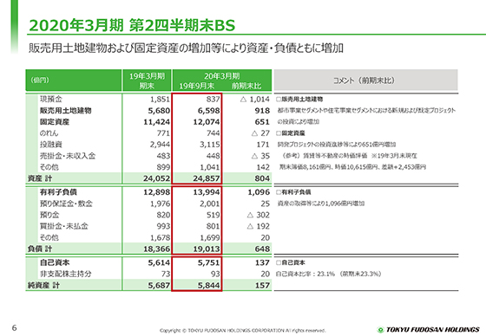Select the △ 27 change value
The width and height of the screenshot is (486, 336).
pyautogui.click(x=260, y=133)
